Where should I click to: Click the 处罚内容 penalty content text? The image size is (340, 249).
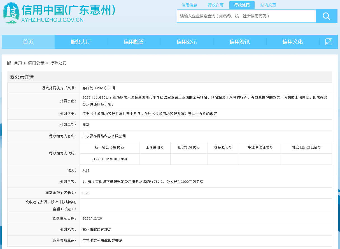pyautogui.click(x=143, y=182)
